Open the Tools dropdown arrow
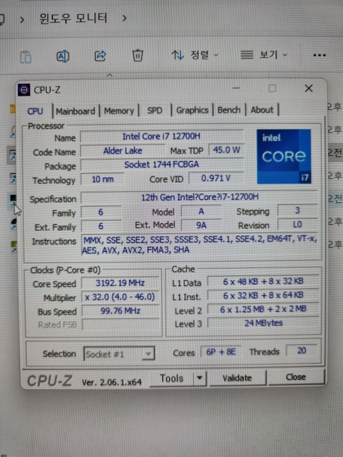 (x=199, y=378)
